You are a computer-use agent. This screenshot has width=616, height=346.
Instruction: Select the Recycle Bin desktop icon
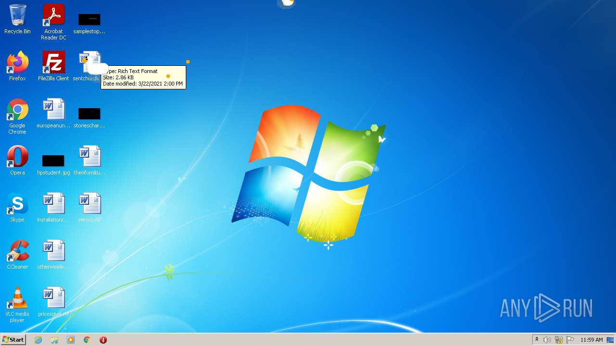point(17,19)
